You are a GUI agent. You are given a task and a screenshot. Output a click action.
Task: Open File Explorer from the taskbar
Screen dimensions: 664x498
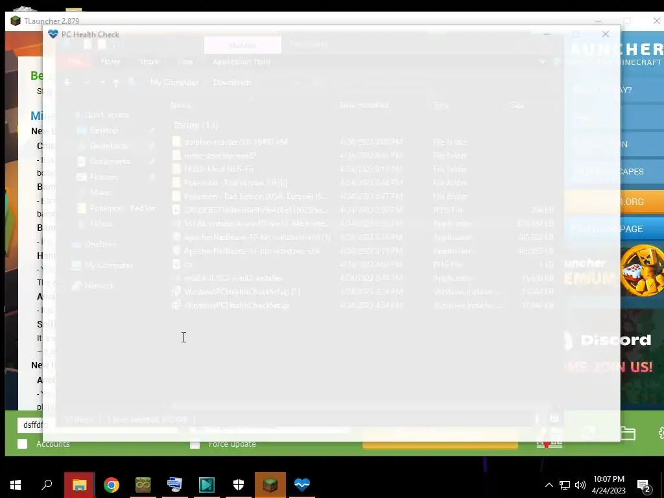(79, 485)
